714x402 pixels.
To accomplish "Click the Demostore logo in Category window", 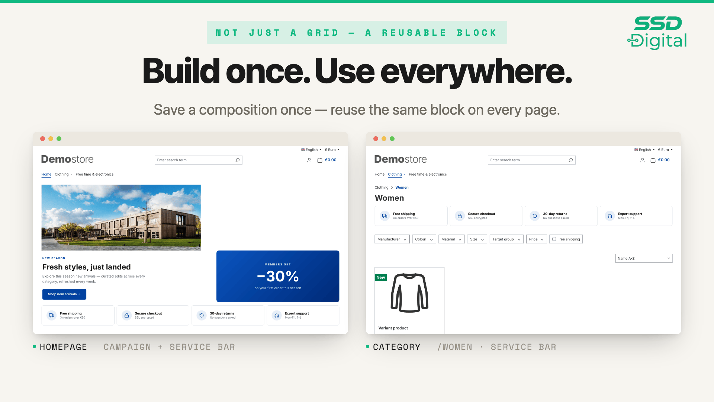I will click(x=401, y=159).
